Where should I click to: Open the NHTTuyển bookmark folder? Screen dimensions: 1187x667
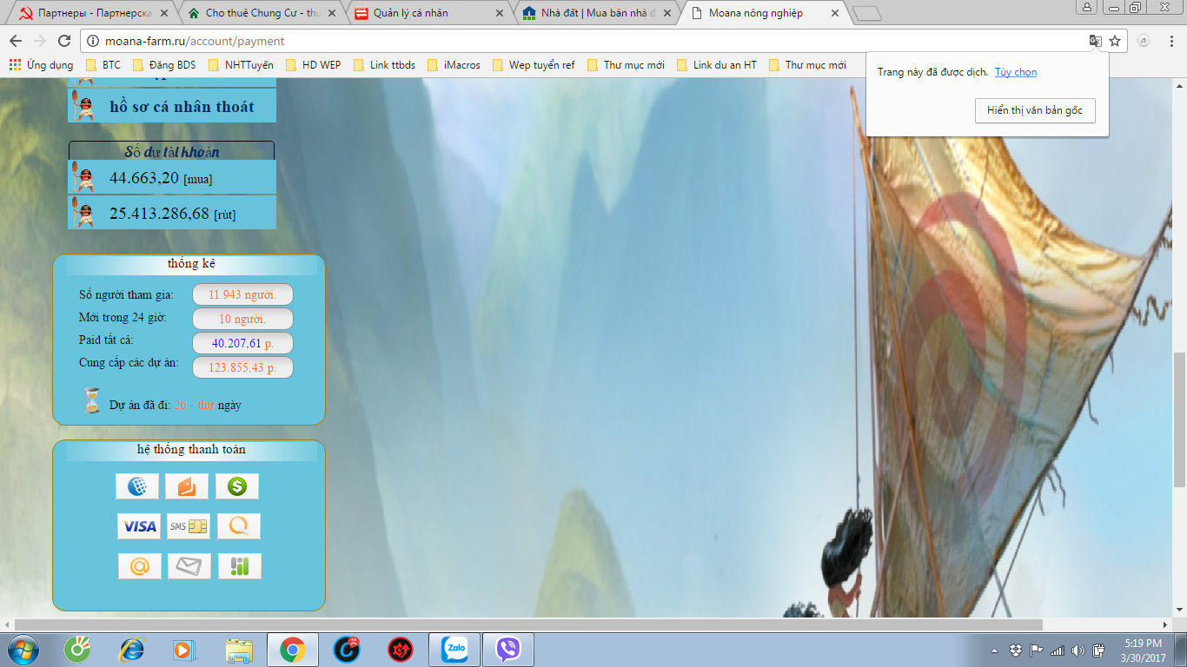tap(241, 65)
